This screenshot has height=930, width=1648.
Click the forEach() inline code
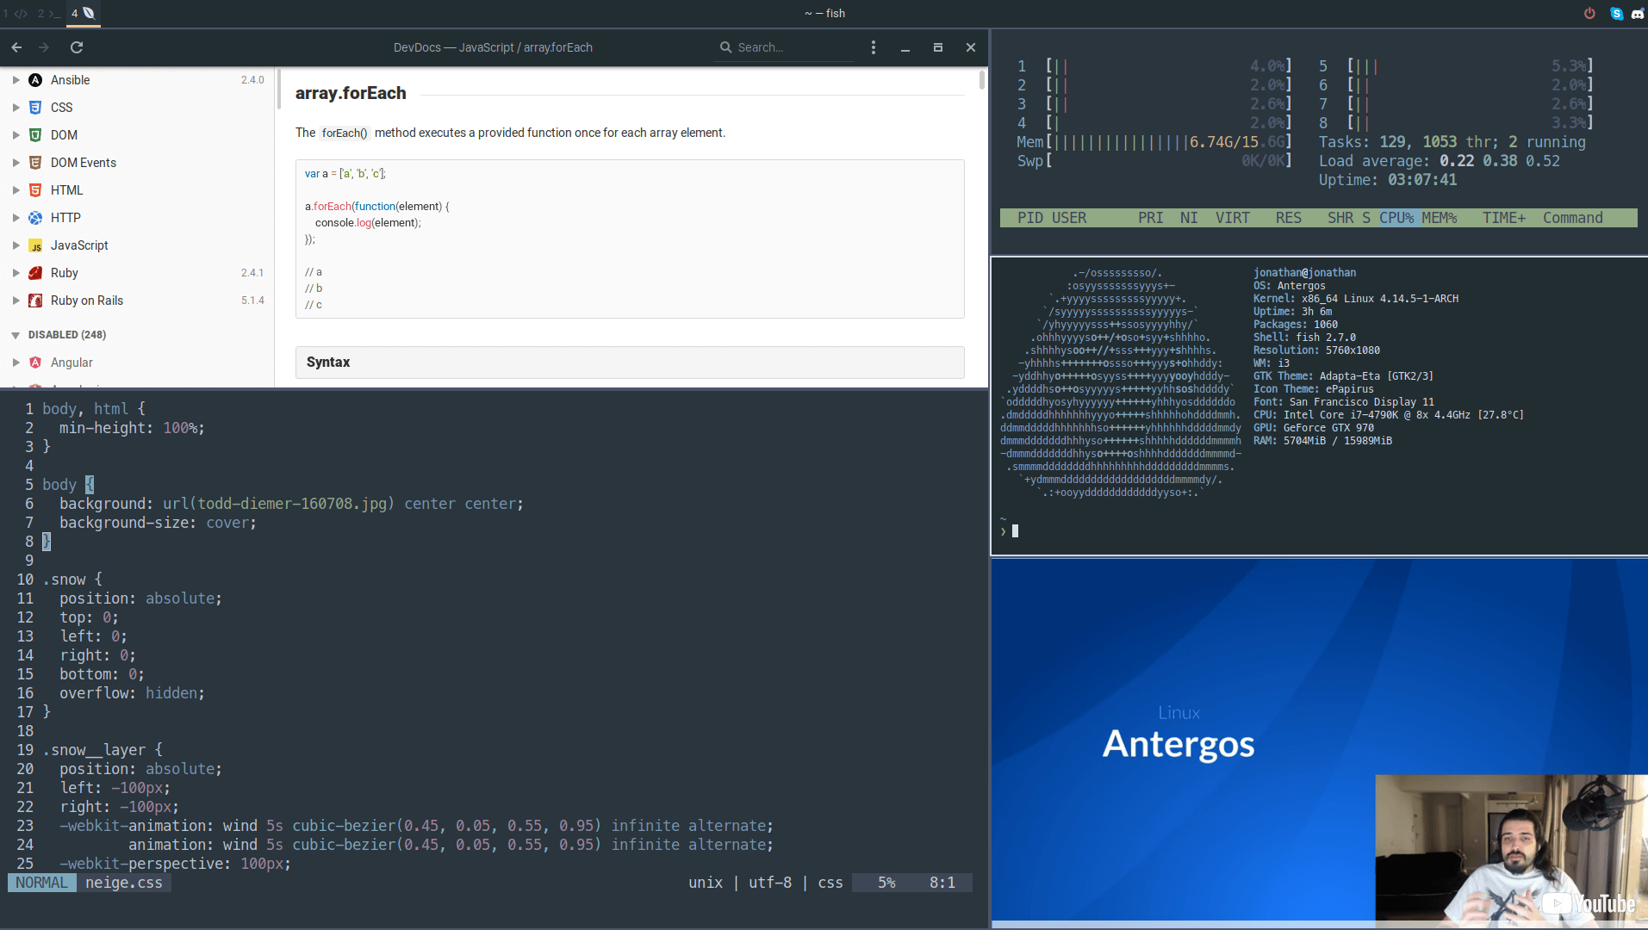coord(345,133)
